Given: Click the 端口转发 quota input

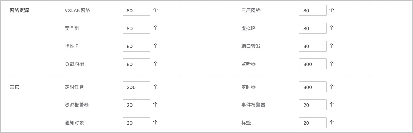Looking at the screenshot, I should point(313,46).
